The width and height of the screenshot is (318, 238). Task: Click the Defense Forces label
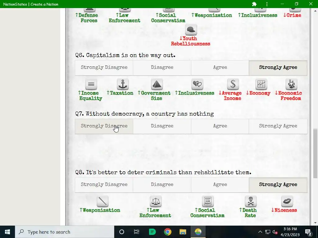[x=87, y=18]
